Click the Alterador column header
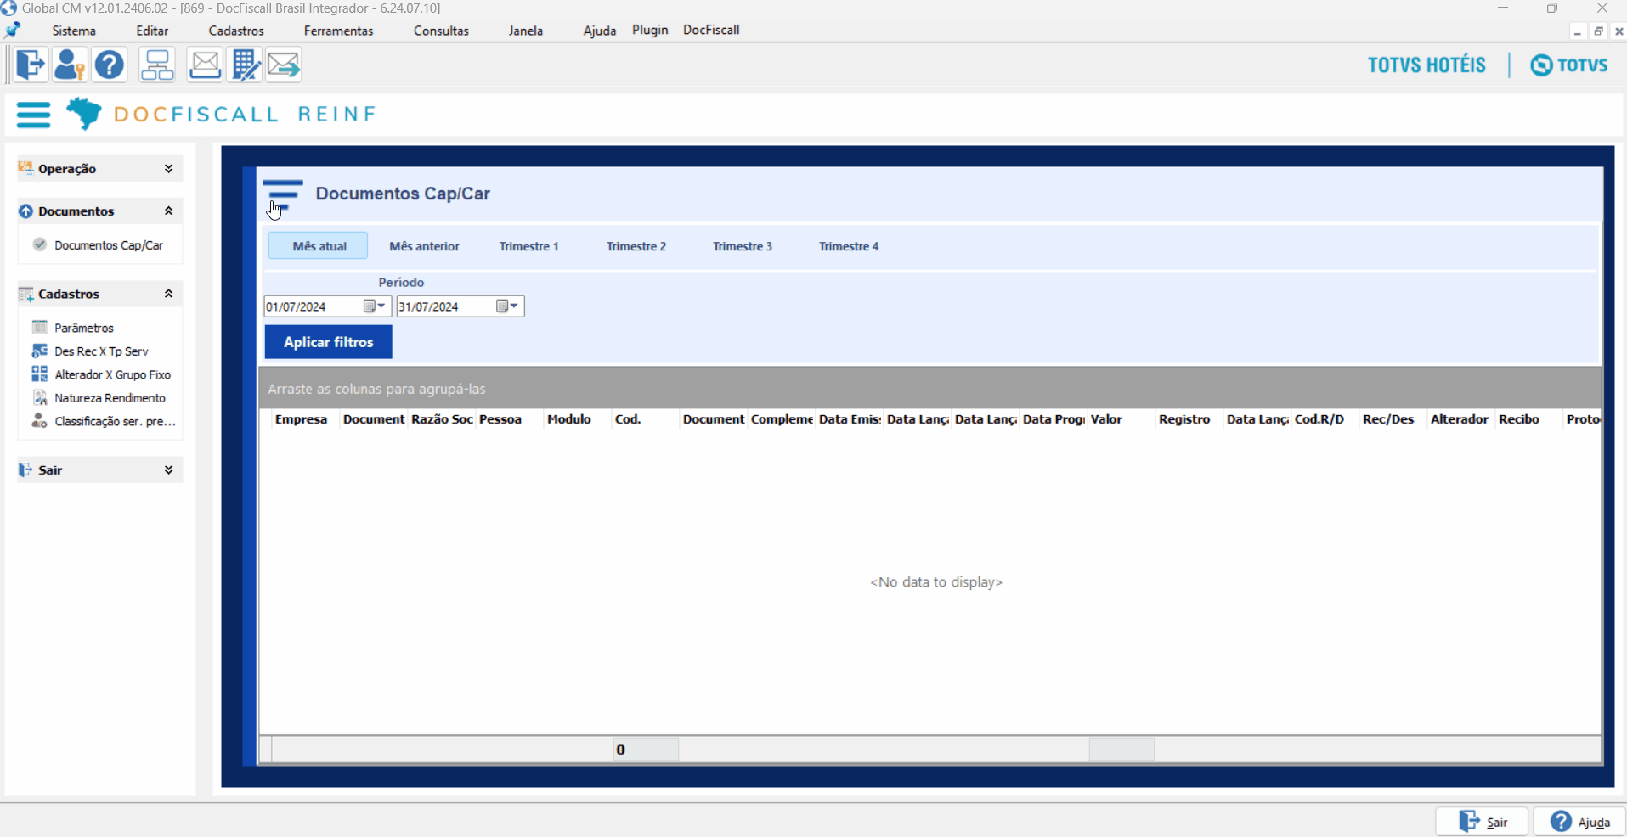Image resolution: width=1627 pixels, height=837 pixels. [x=1461, y=419]
